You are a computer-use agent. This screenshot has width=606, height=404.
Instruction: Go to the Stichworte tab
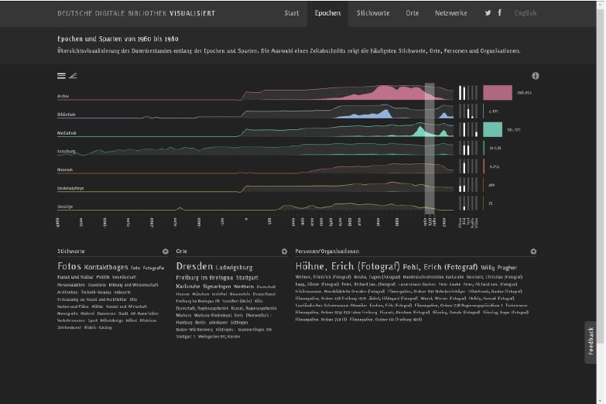(x=373, y=13)
